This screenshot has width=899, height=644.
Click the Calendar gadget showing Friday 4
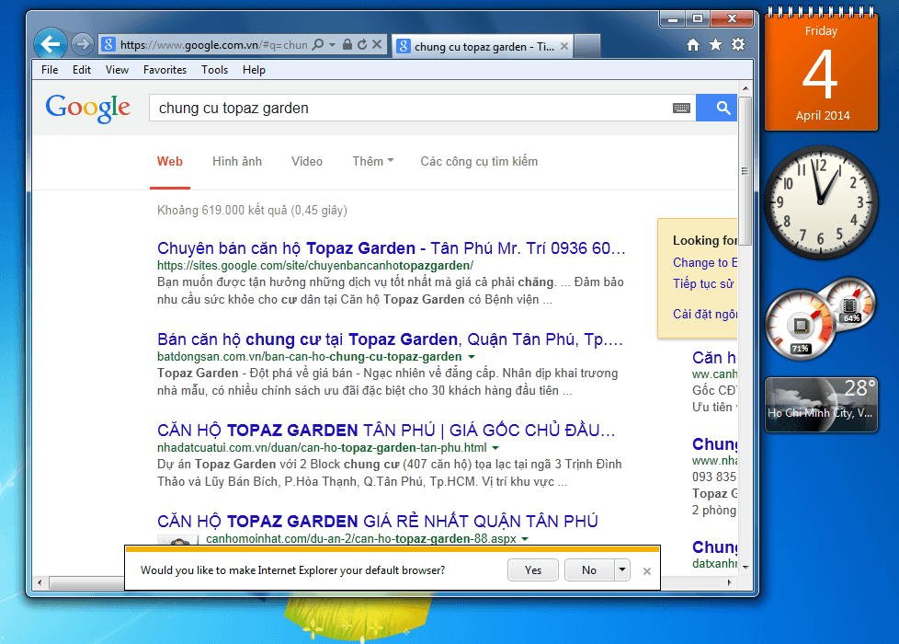(x=821, y=70)
